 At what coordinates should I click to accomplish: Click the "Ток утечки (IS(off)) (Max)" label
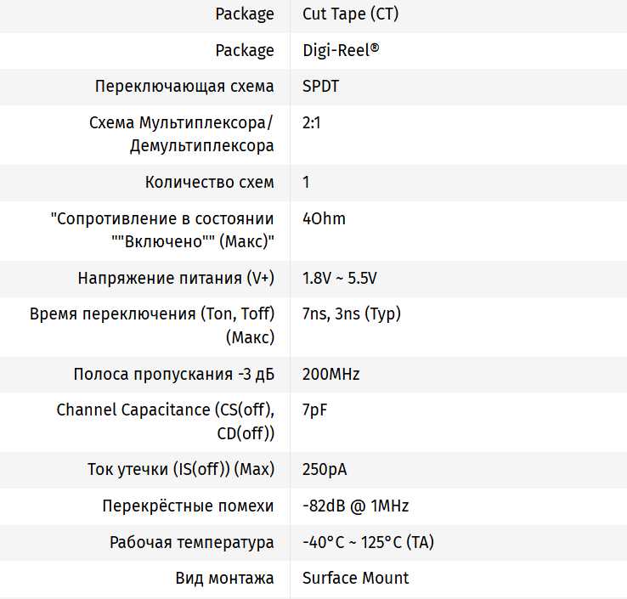tap(181, 470)
